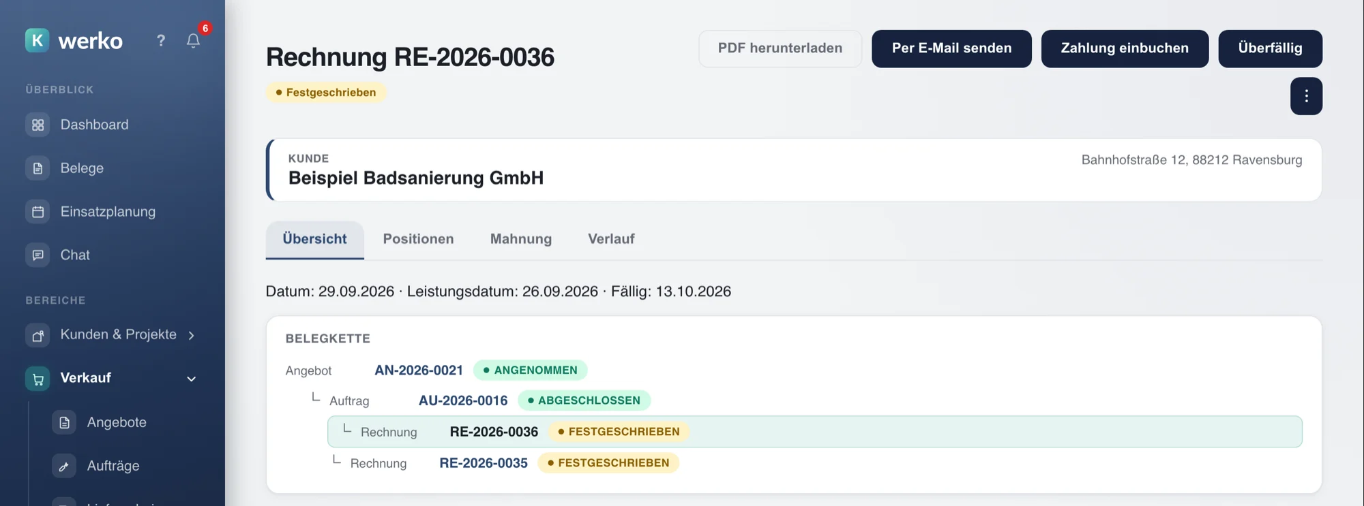The image size is (1364, 506).
Task: Open Angebot AN-2026-0021 link
Action: click(x=419, y=370)
